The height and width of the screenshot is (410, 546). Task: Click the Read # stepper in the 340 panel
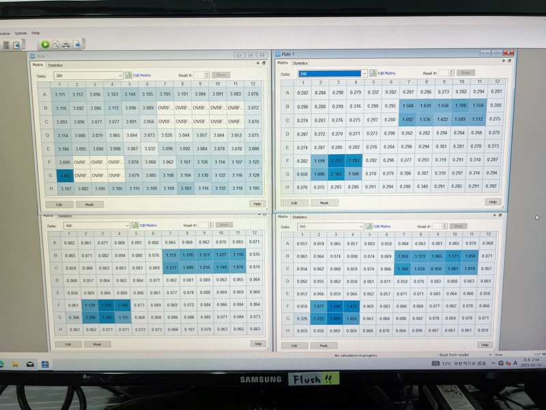(x=445, y=72)
